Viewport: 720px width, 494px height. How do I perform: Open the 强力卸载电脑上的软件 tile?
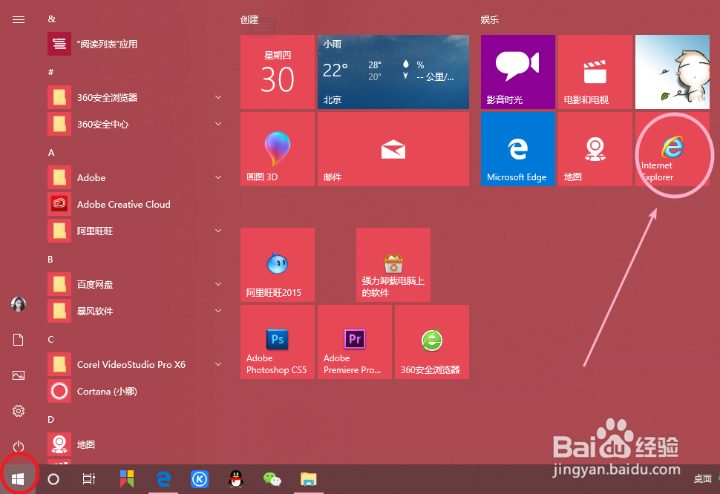(393, 265)
